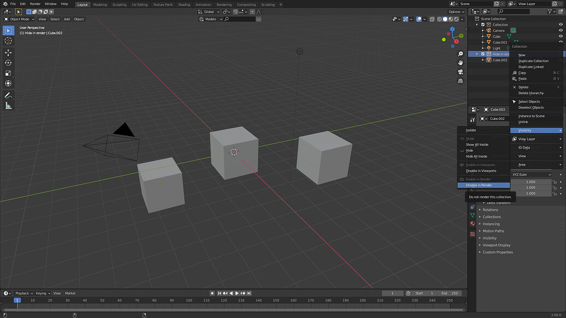
Task: Select the Cursor tool in the toolbar
Action: 8,41
